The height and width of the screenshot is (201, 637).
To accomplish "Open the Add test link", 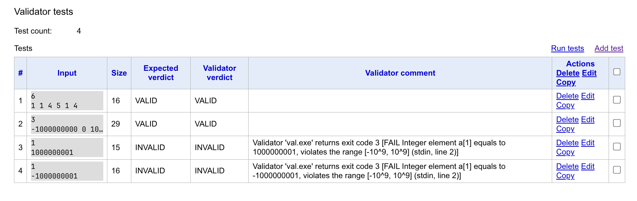I will coord(609,48).
